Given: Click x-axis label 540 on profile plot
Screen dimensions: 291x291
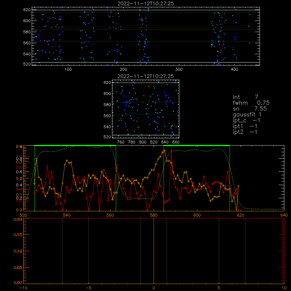Looking at the screenshot, I should [67, 215].
